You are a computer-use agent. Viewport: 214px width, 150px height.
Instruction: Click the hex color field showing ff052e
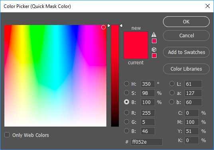tap(147, 142)
